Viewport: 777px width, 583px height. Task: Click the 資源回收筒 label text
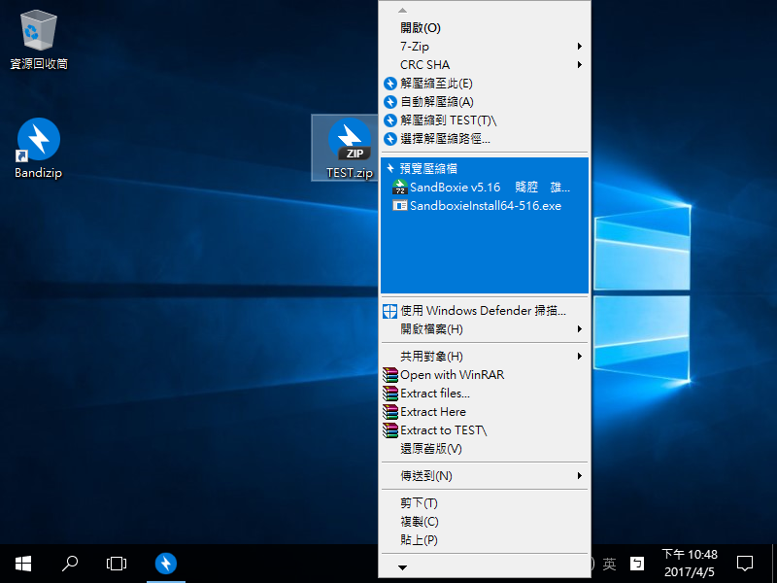click(39, 64)
